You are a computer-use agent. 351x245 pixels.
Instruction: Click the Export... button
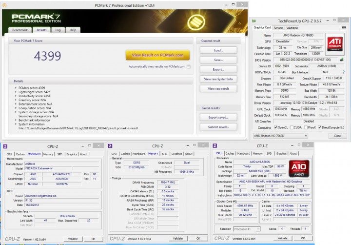tap(218, 69)
